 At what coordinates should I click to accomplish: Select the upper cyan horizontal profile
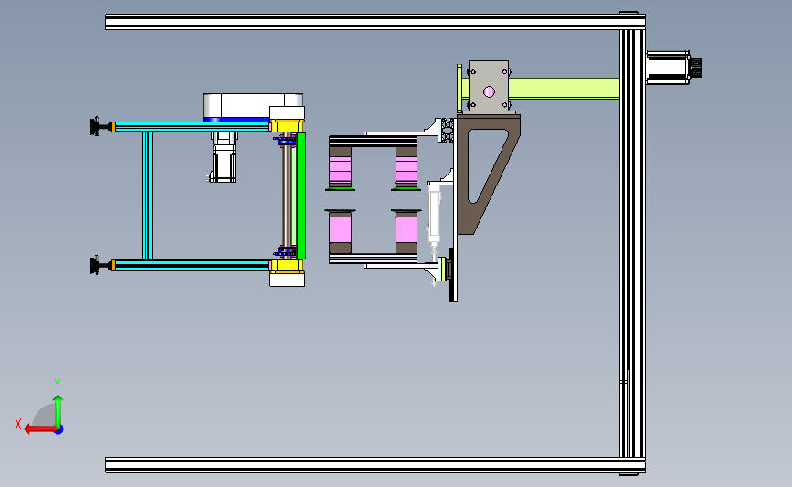(x=192, y=127)
